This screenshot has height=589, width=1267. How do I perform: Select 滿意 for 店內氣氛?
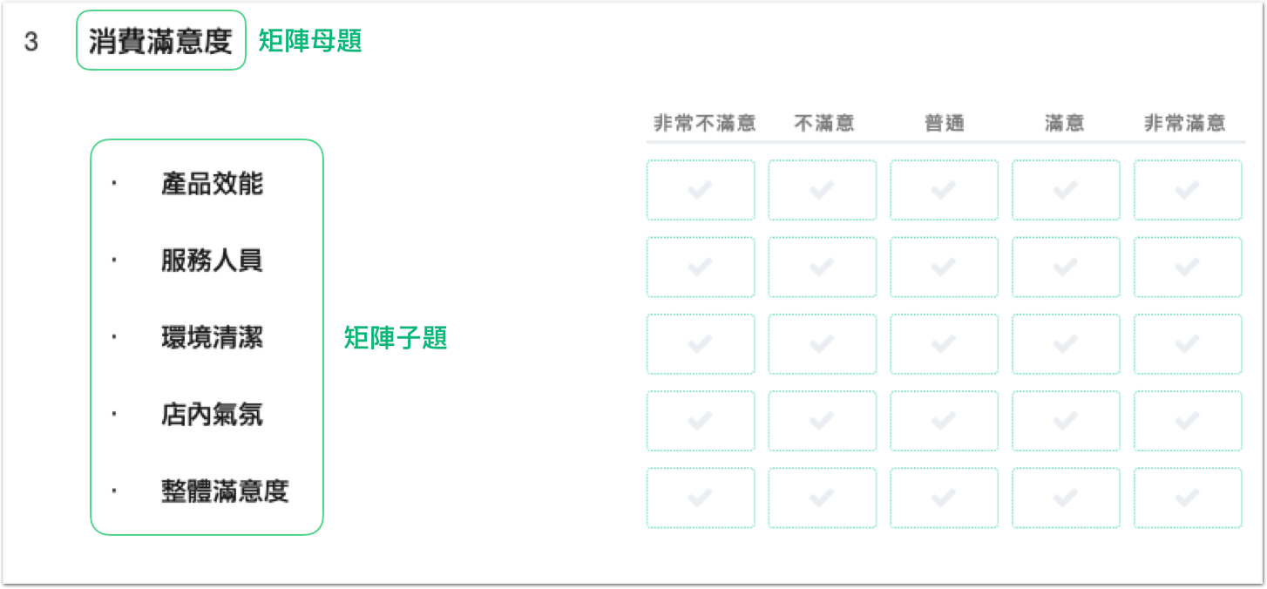[x=1066, y=420]
